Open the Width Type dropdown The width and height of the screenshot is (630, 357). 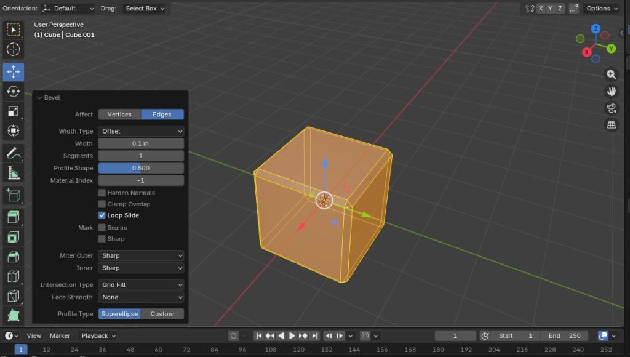[141, 131]
